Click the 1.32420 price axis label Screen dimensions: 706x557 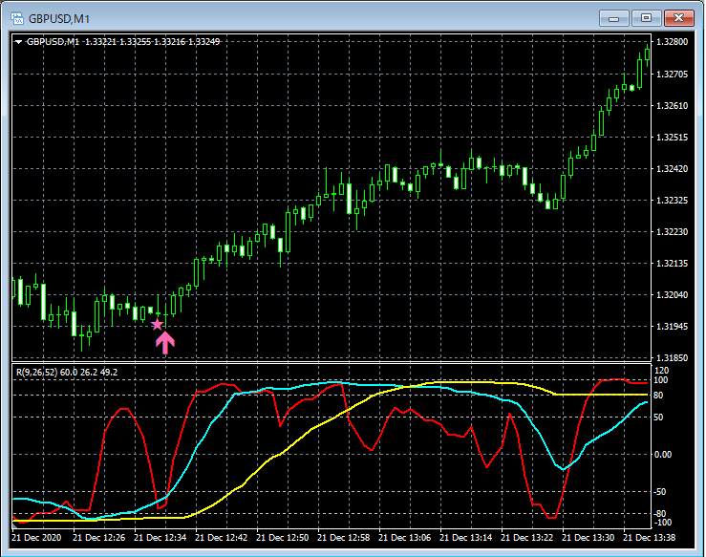(x=674, y=169)
